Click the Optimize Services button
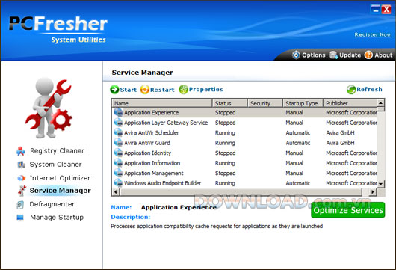This screenshot has height=270, width=396. (x=348, y=210)
